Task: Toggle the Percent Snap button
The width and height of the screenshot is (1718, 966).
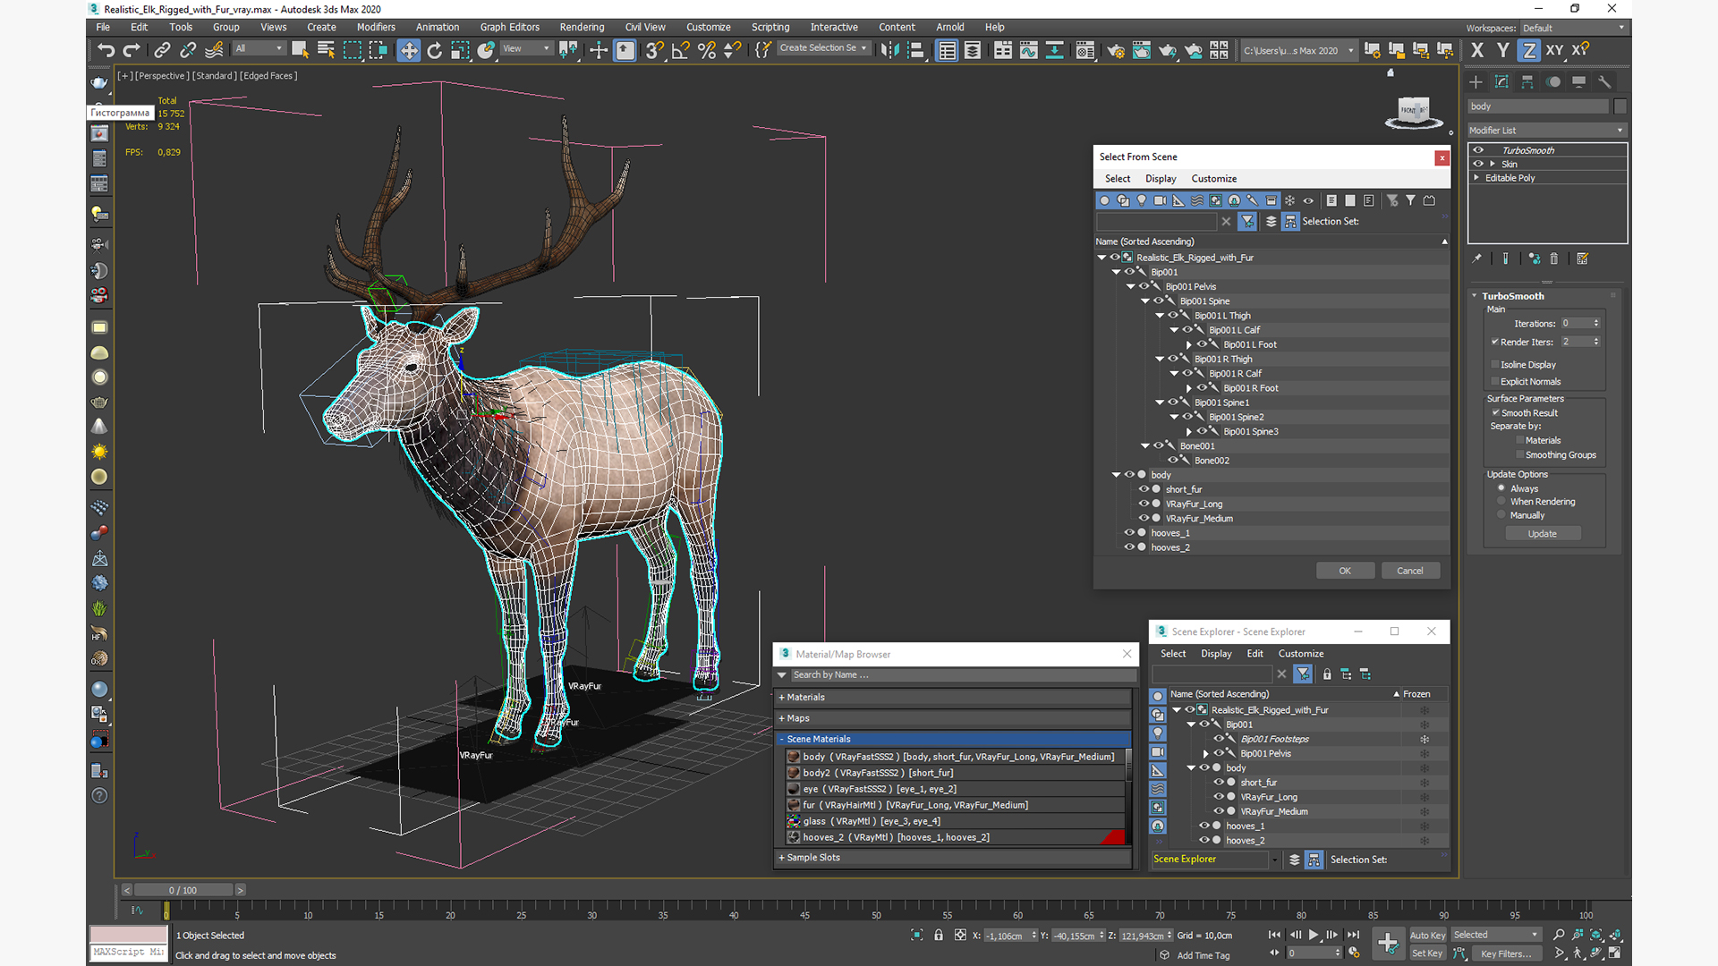Action: coord(707,50)
